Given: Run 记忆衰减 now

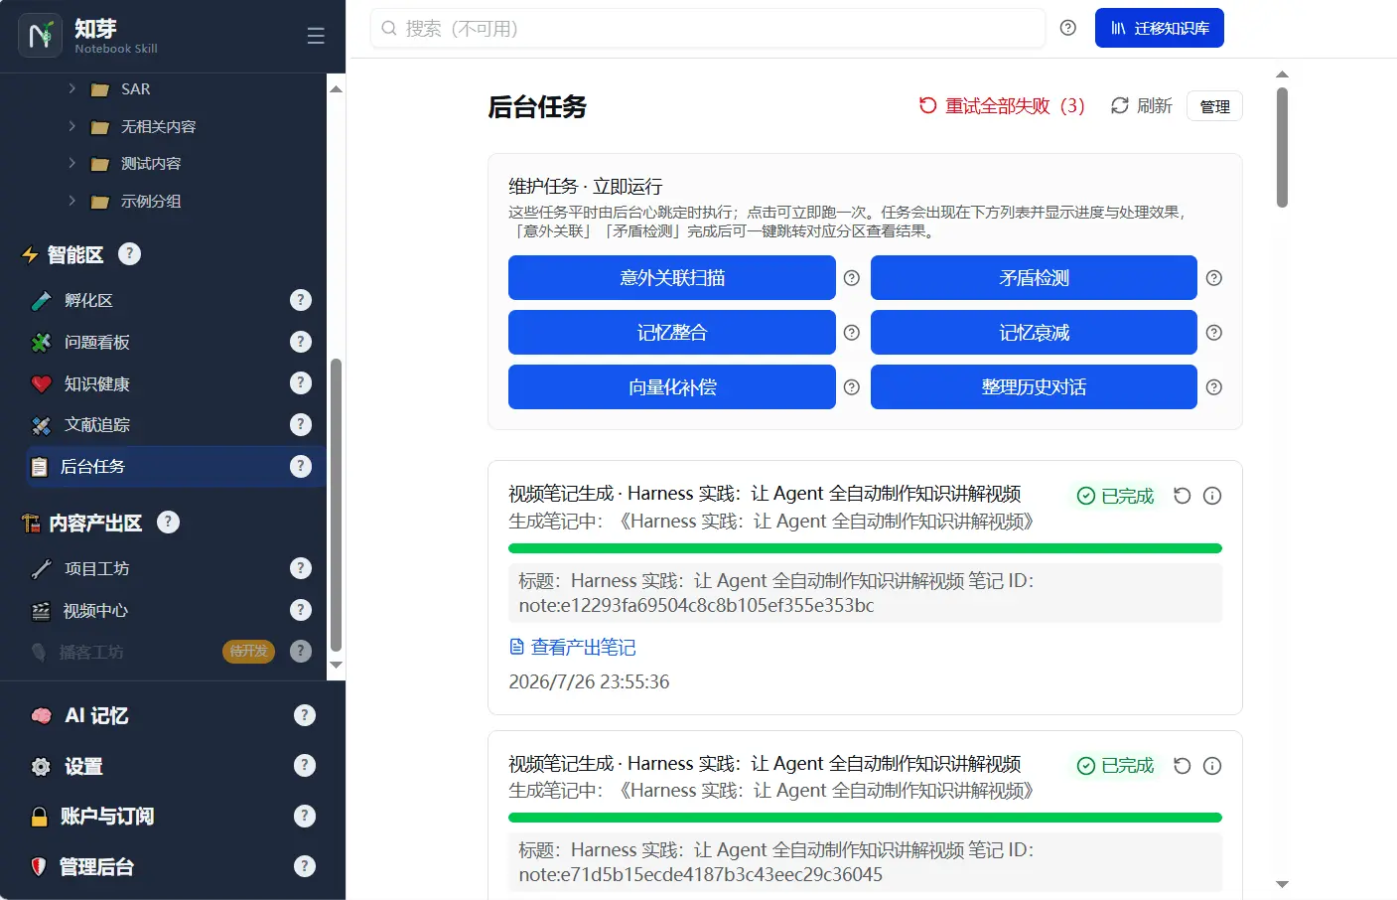Looking at the screenshot, I should click(1034, 333).
